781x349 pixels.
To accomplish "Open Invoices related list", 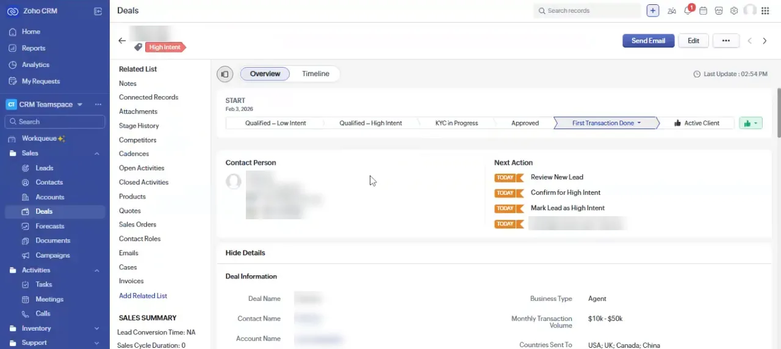I will pyautogui.click(x=131, y=281).
